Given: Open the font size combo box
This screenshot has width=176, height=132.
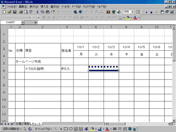Looking at the screenshot, I should (x=36, y=18).
